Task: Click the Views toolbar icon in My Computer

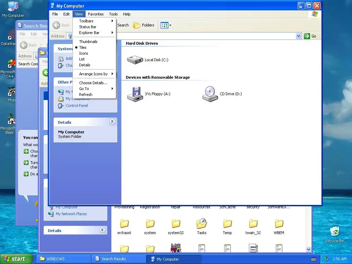Action: (x=164, y=25)
